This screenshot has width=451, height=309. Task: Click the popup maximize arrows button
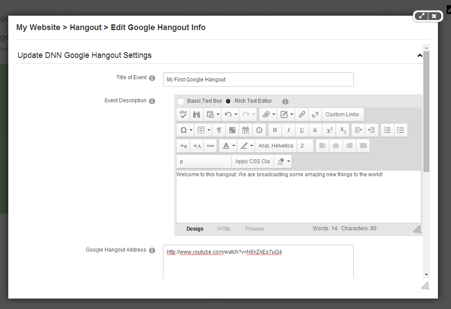pyautogui.click(x=421, y=16)
